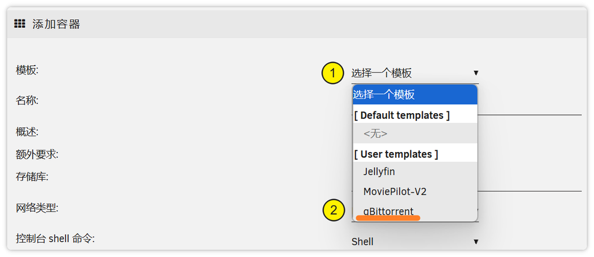Click the arrow next to Shell
Image resolution: width=594 pixels, height=257 pixels.
[x=476, y=241]
